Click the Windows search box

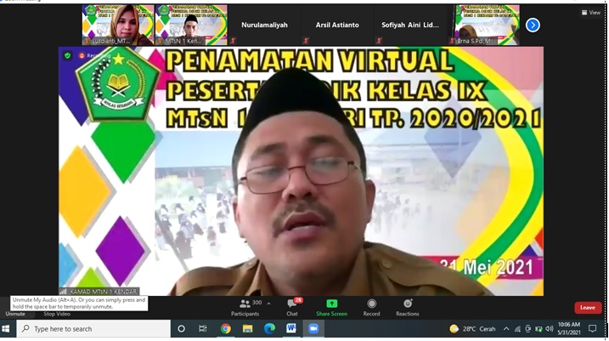pyautogui.click(x=93, y=329)
